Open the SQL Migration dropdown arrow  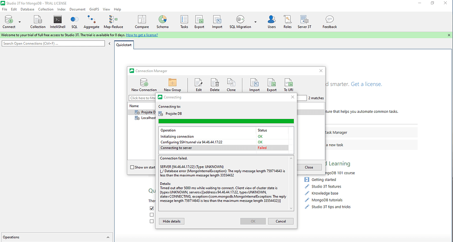[255, 22]
